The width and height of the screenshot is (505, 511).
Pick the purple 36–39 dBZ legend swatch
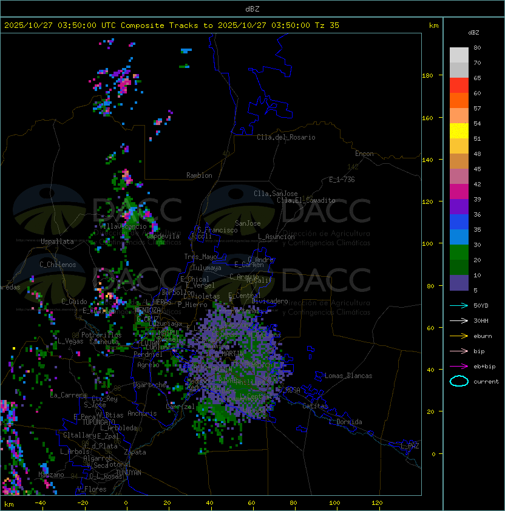tap(459, 206)
